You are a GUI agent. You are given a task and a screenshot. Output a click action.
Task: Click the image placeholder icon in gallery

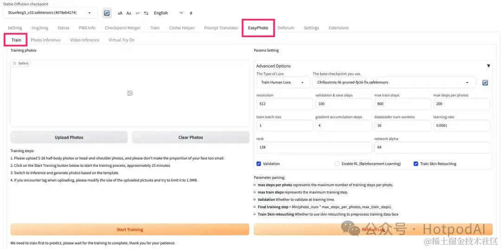130,93
